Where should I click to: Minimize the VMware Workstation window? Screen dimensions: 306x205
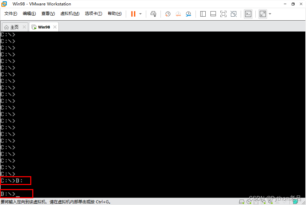(285, 4)
